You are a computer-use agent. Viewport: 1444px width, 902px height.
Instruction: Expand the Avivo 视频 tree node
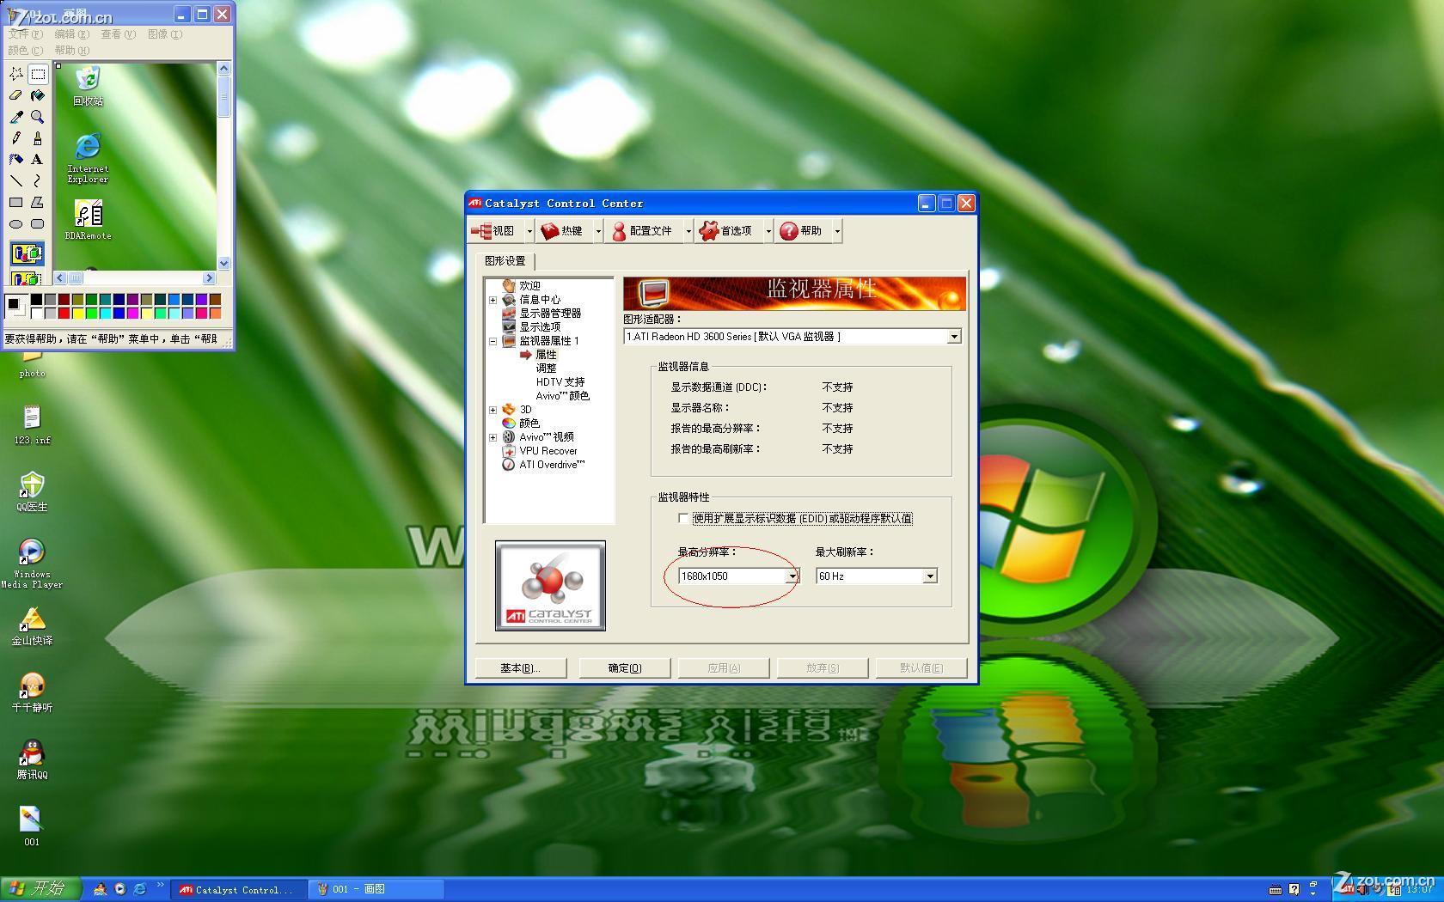coord(493,437)
